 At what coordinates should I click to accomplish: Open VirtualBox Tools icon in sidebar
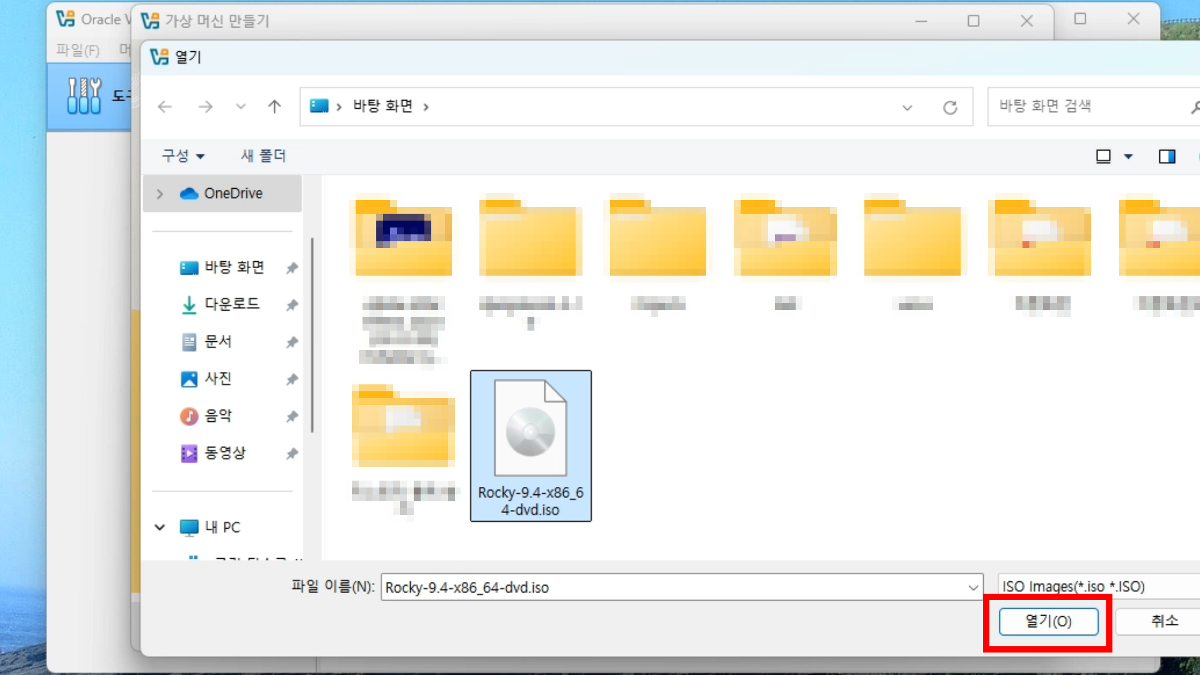(x=84, y=96)
